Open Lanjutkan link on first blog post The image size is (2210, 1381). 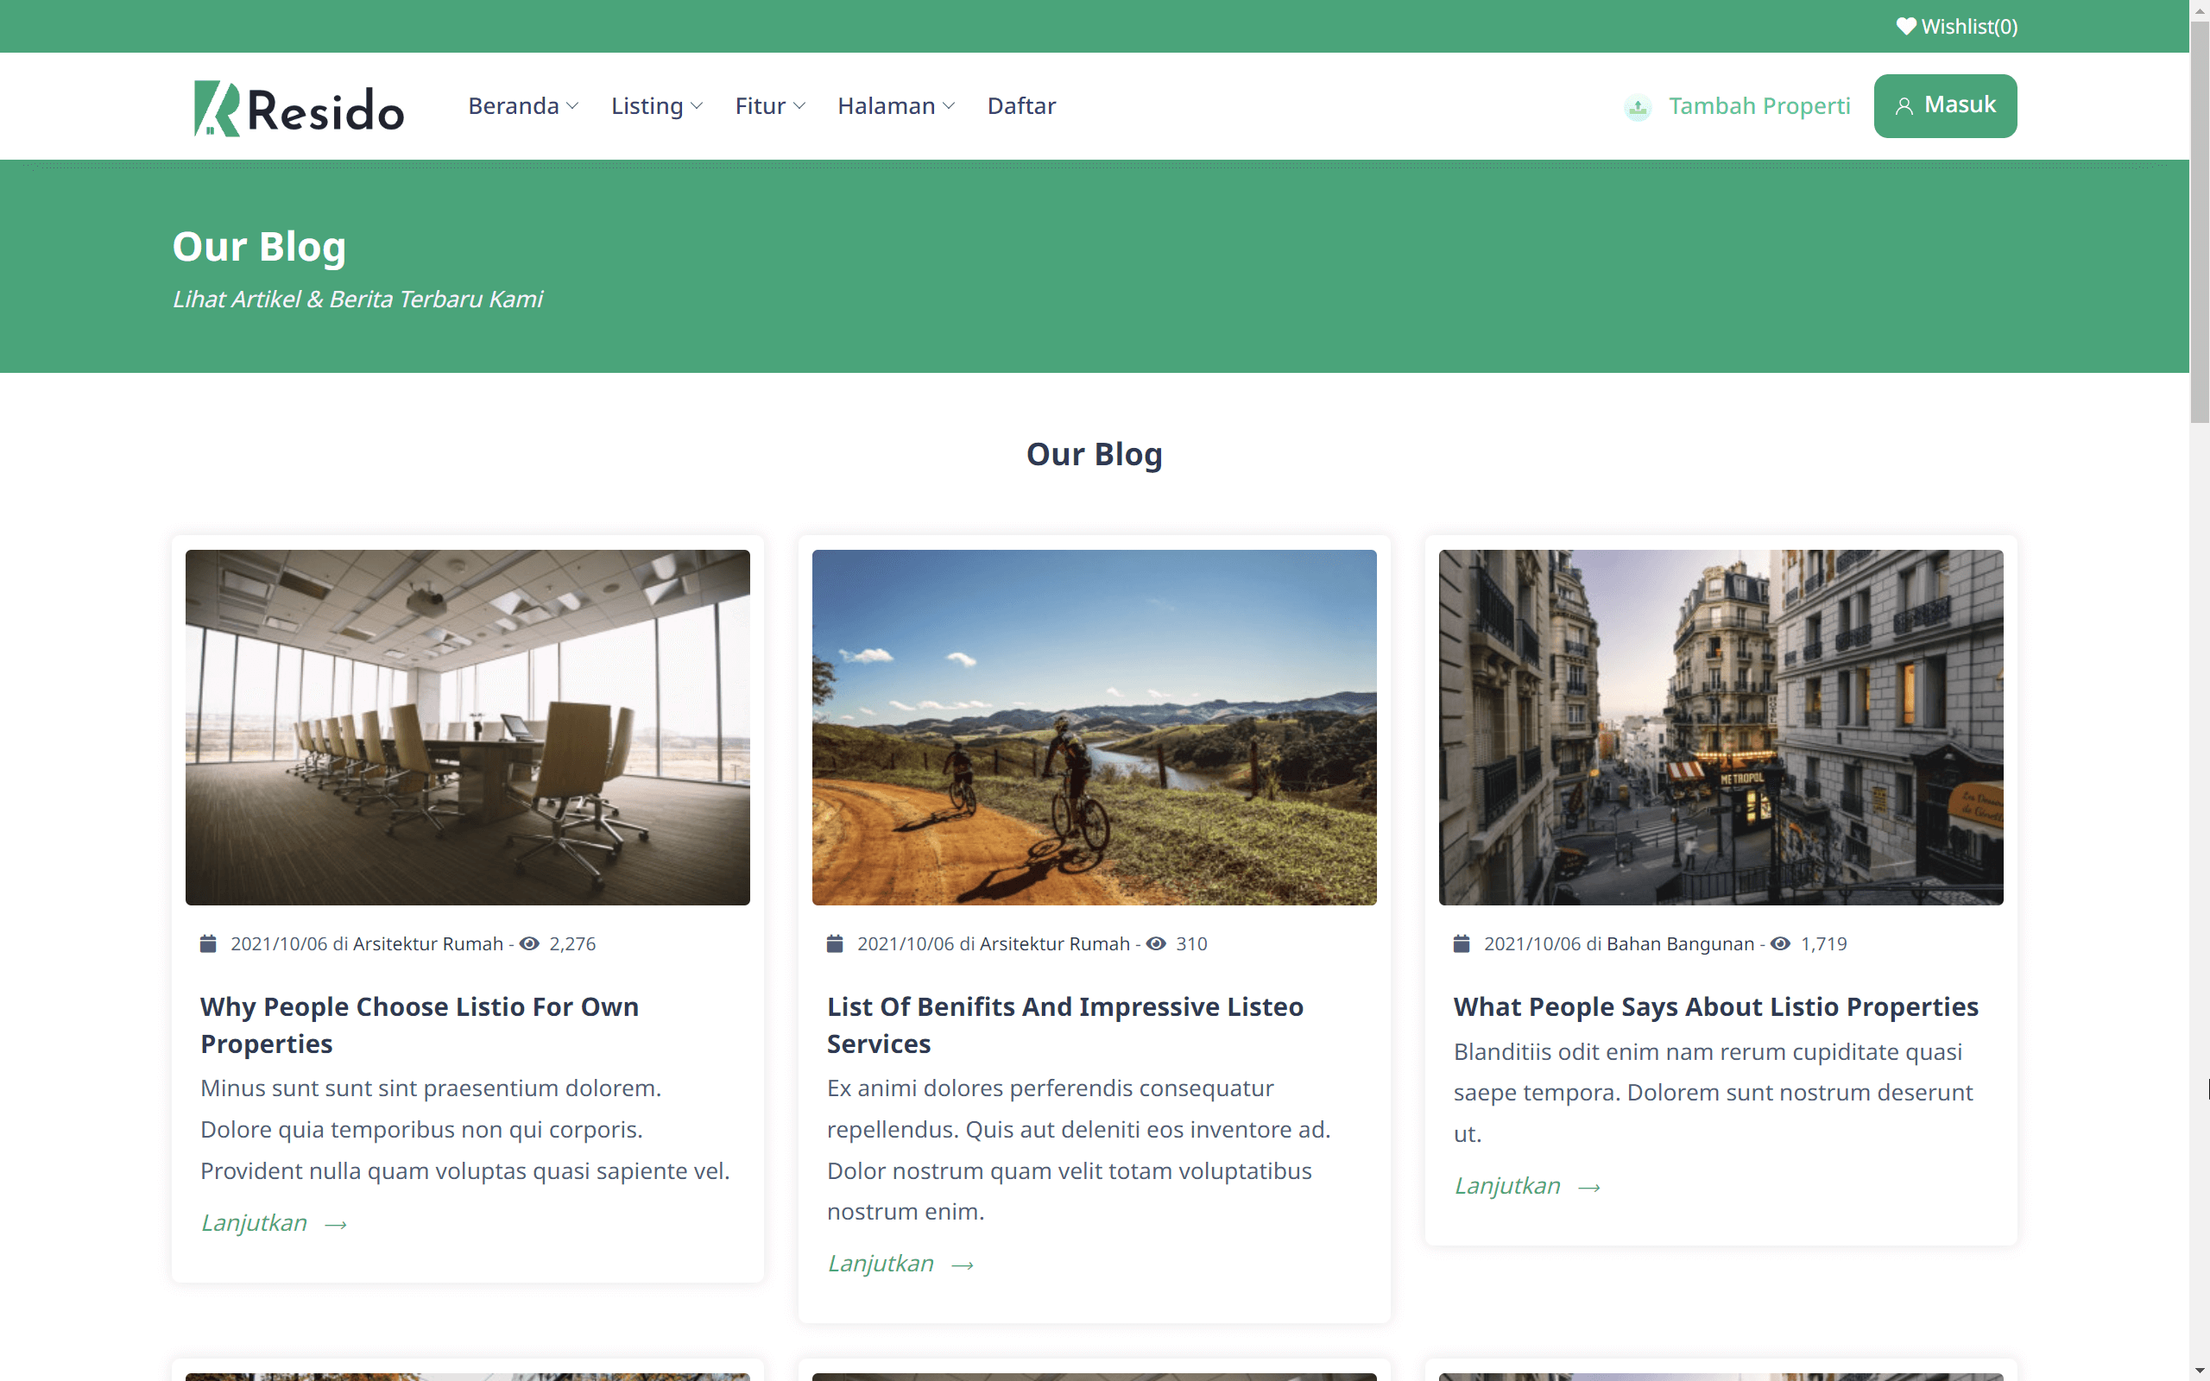pyautogui.click(x=254, y=1223)
